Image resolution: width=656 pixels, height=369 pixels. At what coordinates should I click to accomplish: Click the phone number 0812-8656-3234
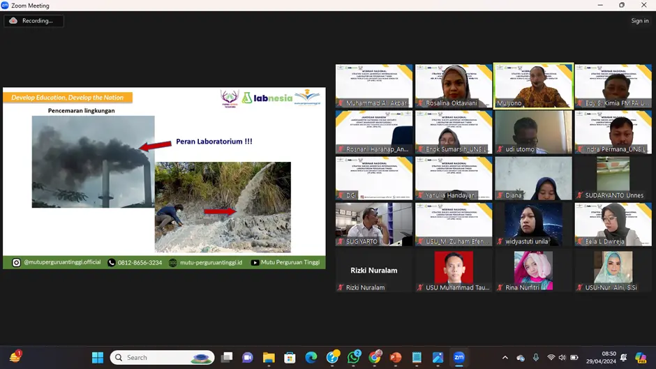coord(140,263)
